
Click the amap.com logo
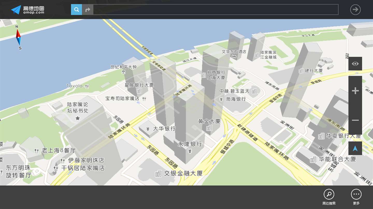coord(27,10)
